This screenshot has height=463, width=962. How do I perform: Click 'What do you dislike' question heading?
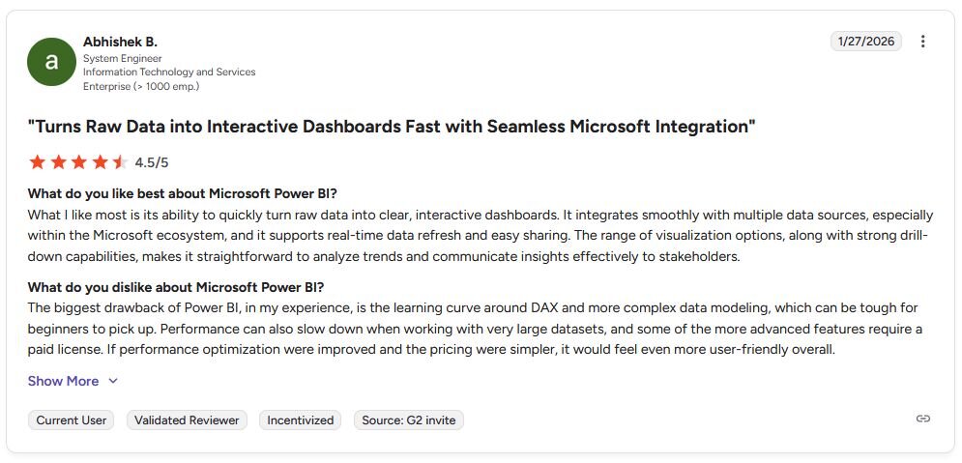click(175, 287)
